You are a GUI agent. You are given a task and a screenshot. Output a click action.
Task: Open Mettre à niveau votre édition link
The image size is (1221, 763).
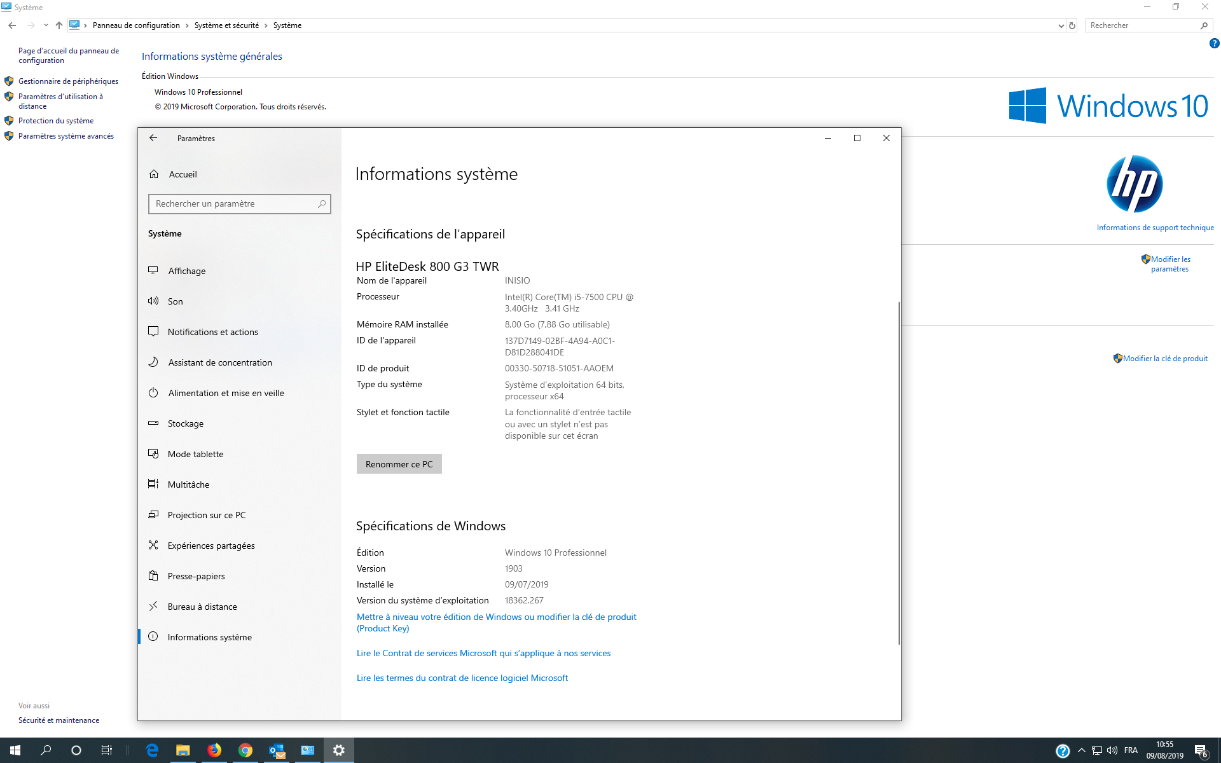point(497,622)
